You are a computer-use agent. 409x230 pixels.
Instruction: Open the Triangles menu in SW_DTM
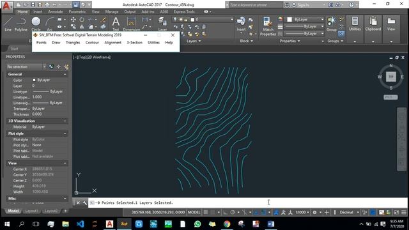(73, 43)
